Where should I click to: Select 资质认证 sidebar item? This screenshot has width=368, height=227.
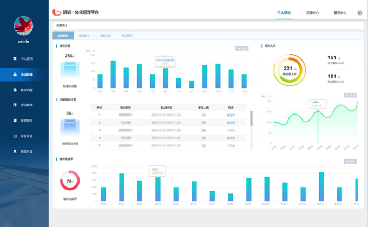pyautogui.click(x=24, y=151)
